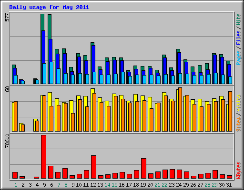Viewport: 244px width, 190px height.
Task: Select the red KBytes bar for day 2
Action: pyautogui.click(x=22, y=177)
